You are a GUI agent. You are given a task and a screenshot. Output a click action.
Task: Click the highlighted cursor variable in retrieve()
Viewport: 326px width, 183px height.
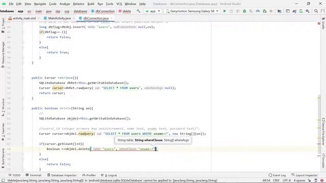point(58,88)
